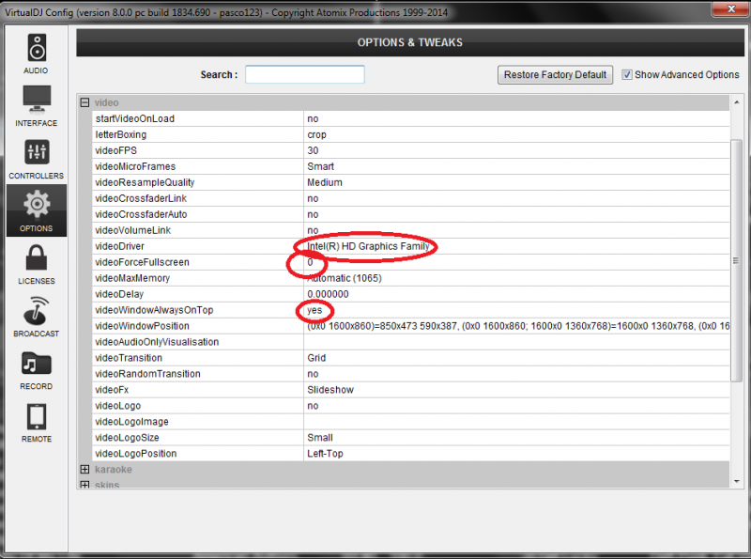Open the Record settings section
Viewport: 751px width, 559px height.
pos(37,369)
